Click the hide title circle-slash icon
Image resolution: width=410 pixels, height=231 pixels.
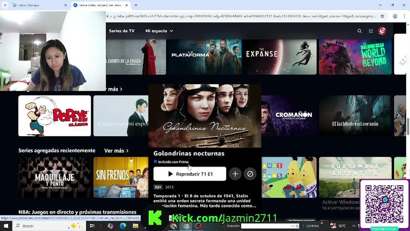250,174
